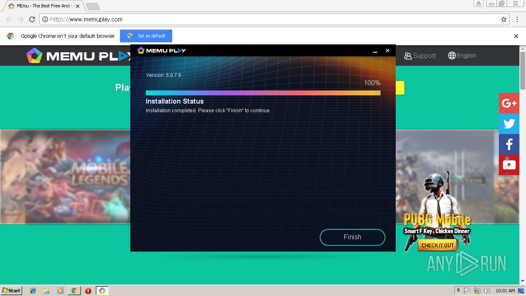Screen dimensions: 526x296
Task: Open the Windows Start menu
Action: pos(12,291)
